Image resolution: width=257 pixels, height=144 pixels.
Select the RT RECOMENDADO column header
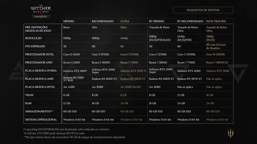pos(190,21)
